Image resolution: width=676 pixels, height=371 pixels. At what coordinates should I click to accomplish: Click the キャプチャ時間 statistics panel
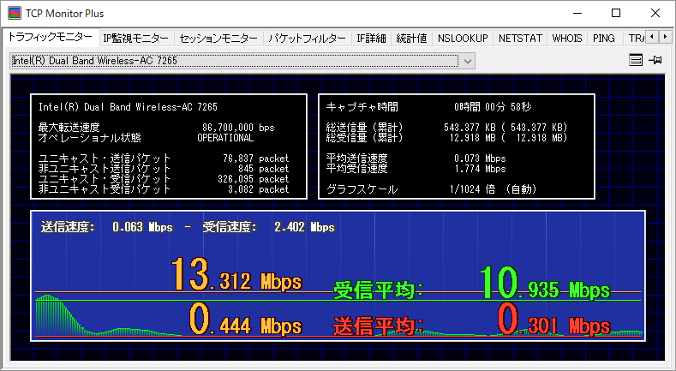tap(456, 146)
